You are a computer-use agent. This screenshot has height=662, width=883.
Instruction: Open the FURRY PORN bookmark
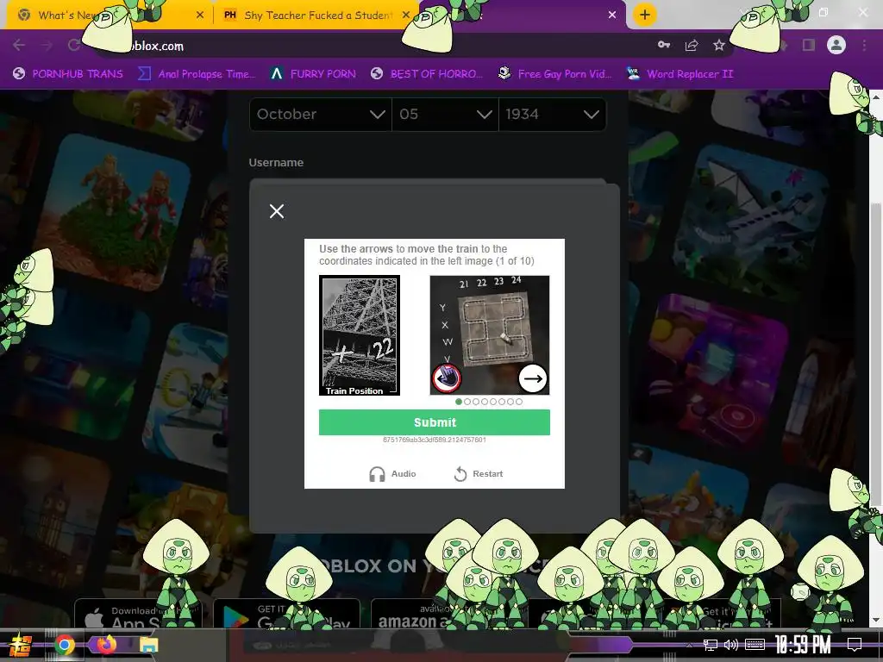click(x=313, y=74)
